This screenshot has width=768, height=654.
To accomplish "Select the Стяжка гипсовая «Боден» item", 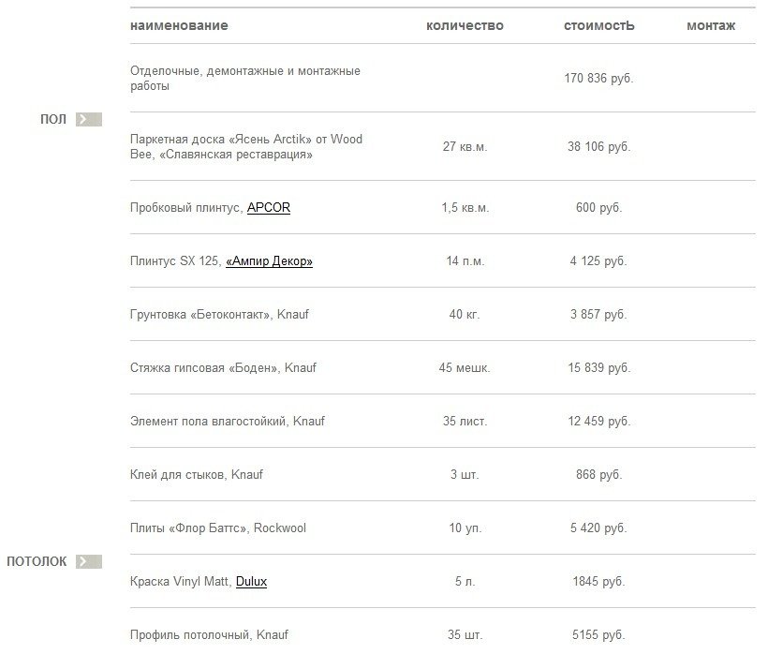I will click(223, 368).
